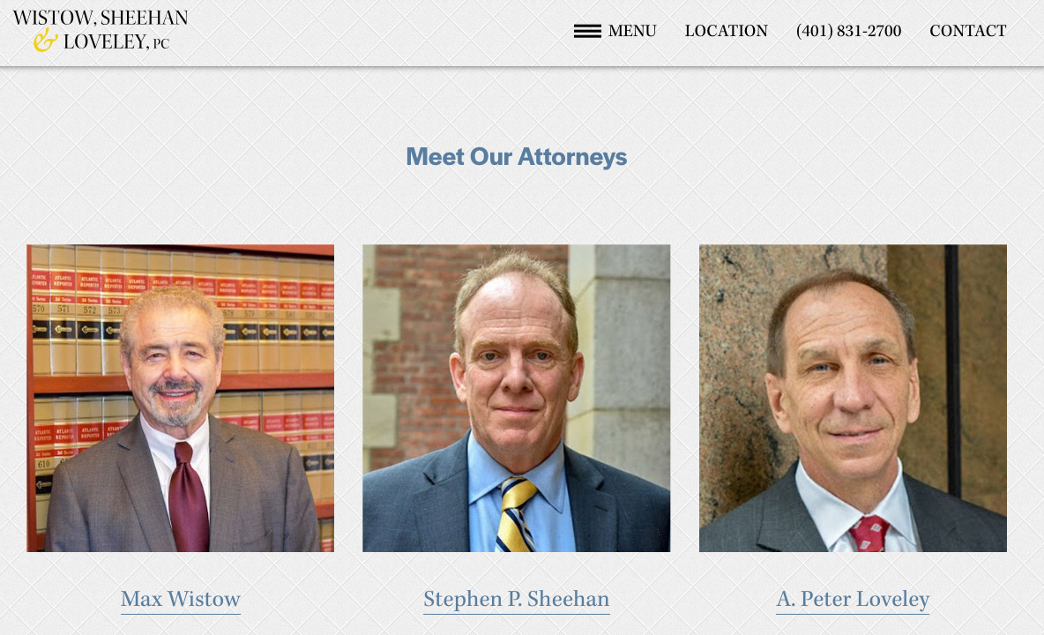Expand the MENU in the top navigation
This screenshot has width=1044, height=635.
(630, 31)
